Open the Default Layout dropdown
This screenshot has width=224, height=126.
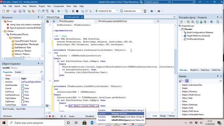pos(169,2)
